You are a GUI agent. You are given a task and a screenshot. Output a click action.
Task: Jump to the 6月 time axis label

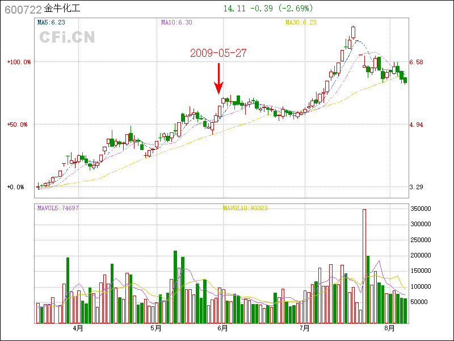coord(223,328)
